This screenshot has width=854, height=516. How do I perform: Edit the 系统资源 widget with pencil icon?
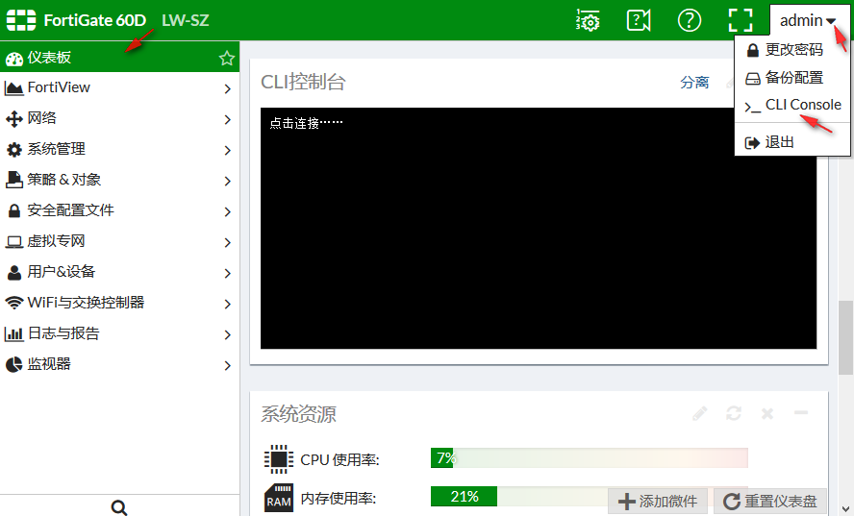[x=700, y=414]
